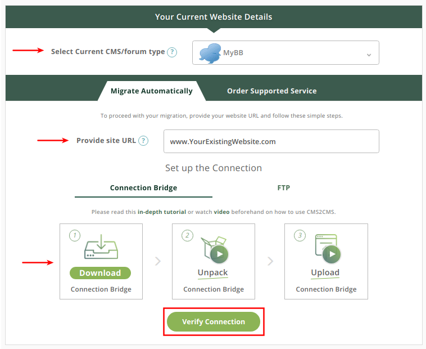This screenshot has height=349, width=426.
Task: Open the in-depth tutorial link
Action: [x=162, y=212]
